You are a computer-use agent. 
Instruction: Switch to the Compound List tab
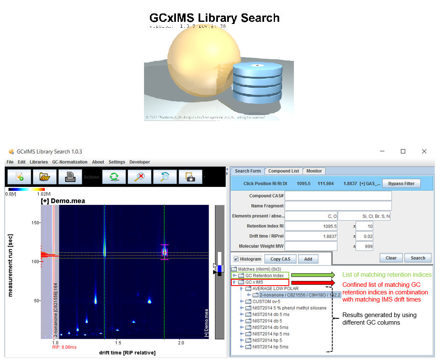(283, 171)
